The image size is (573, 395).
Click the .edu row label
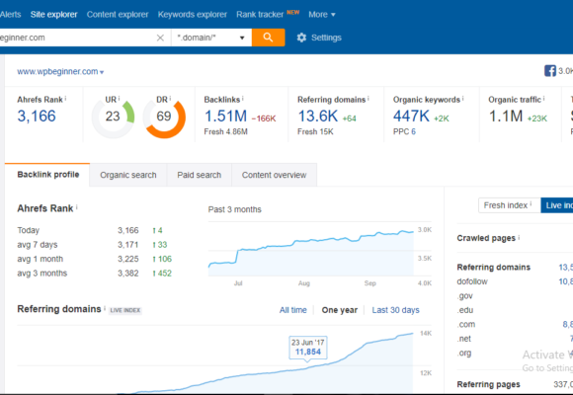465,310
